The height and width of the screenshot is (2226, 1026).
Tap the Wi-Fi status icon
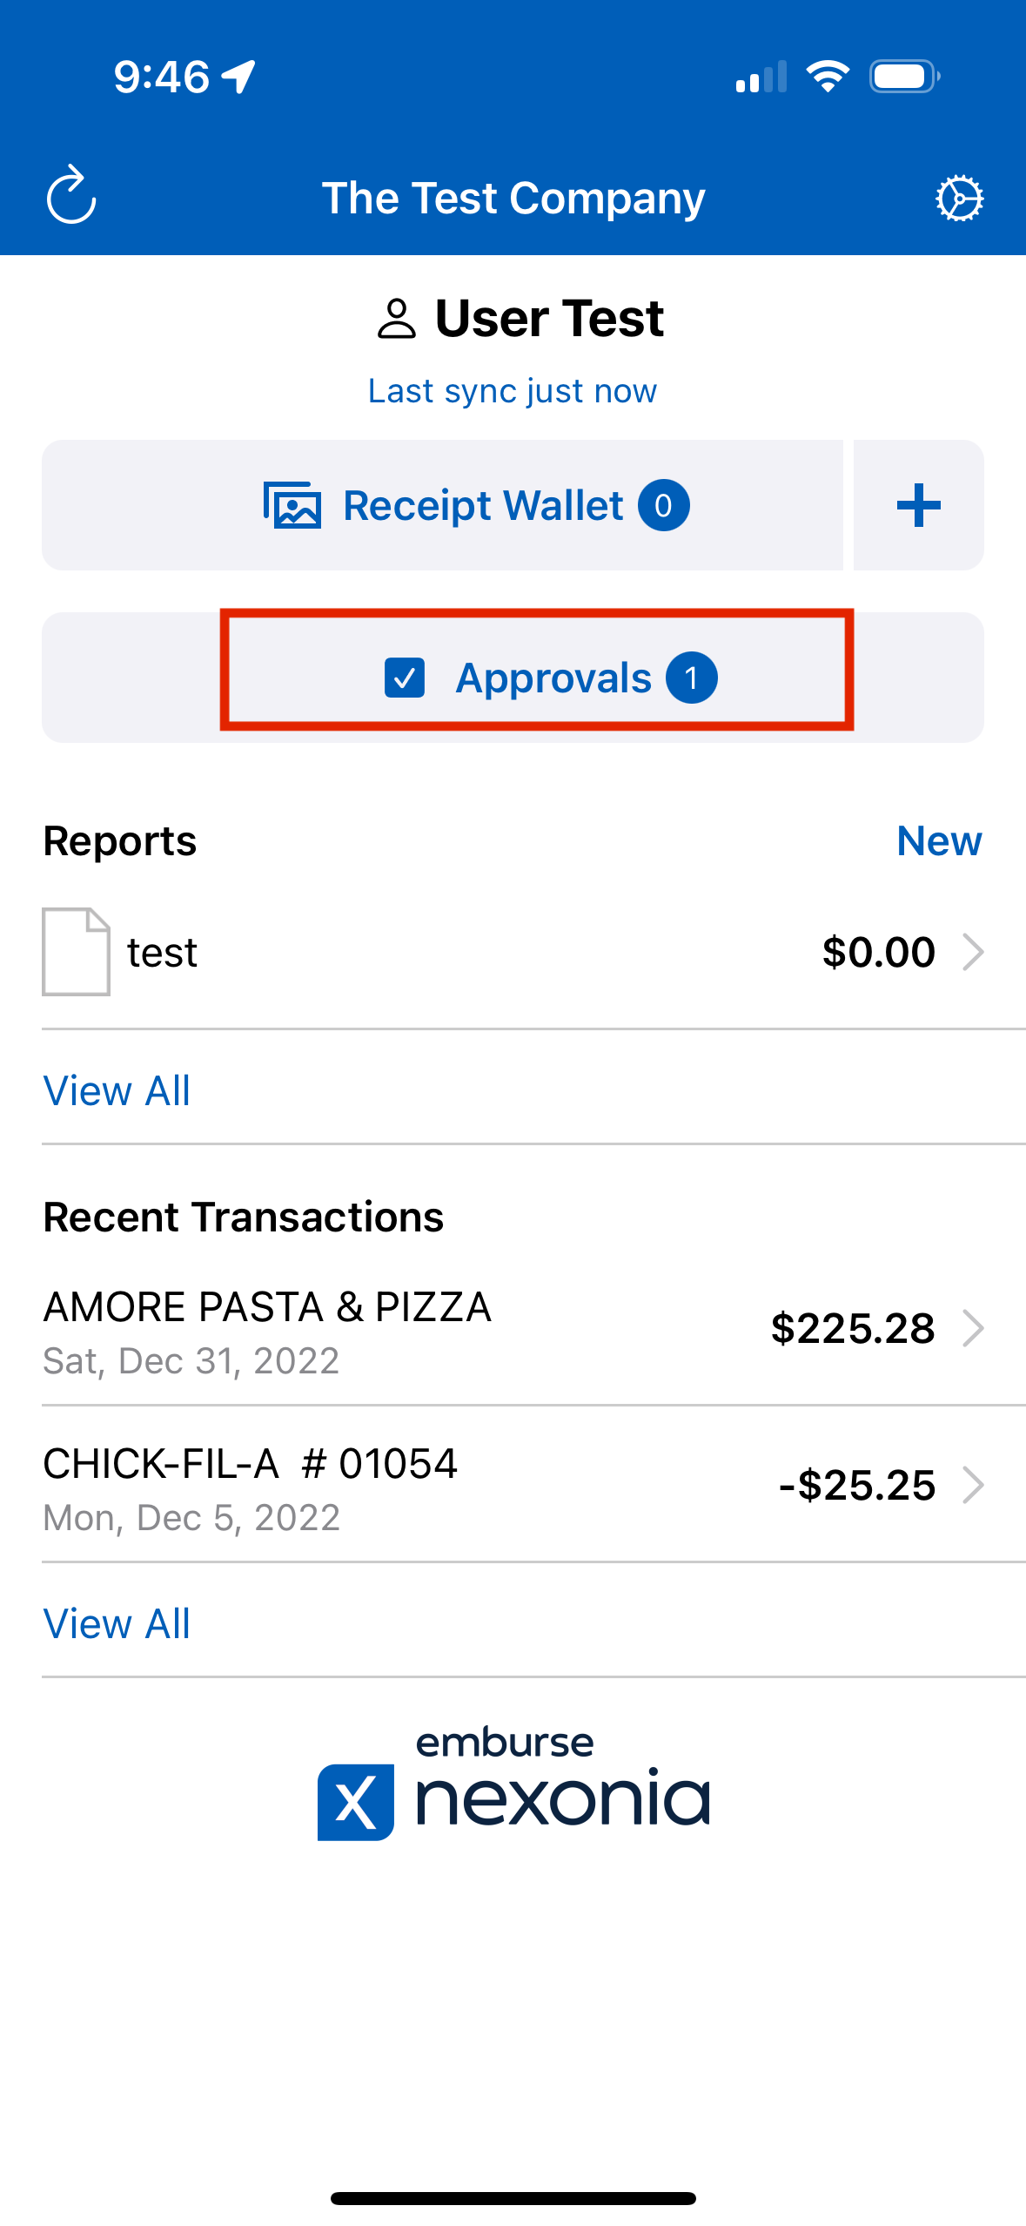[828, 77]
